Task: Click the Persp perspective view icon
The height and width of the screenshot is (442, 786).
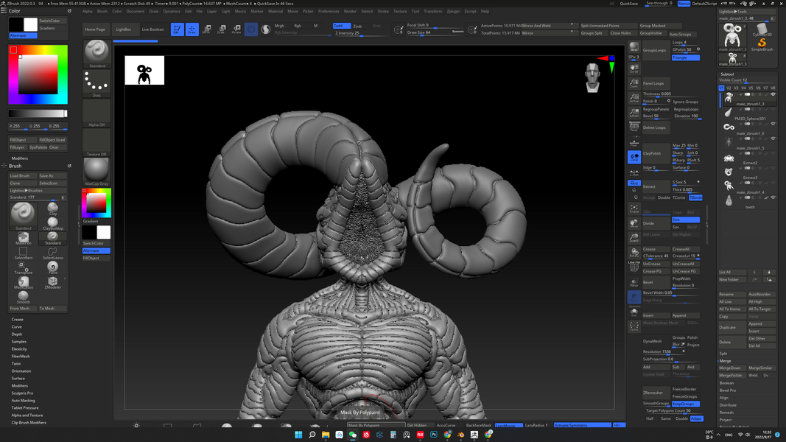Action: coord(634,127)
